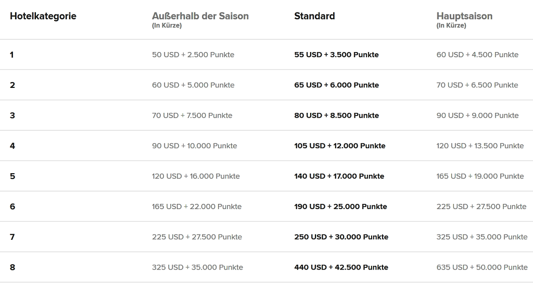Select the Hauptsaison column header
Screen dimensions: 533x284
(464, 16)
